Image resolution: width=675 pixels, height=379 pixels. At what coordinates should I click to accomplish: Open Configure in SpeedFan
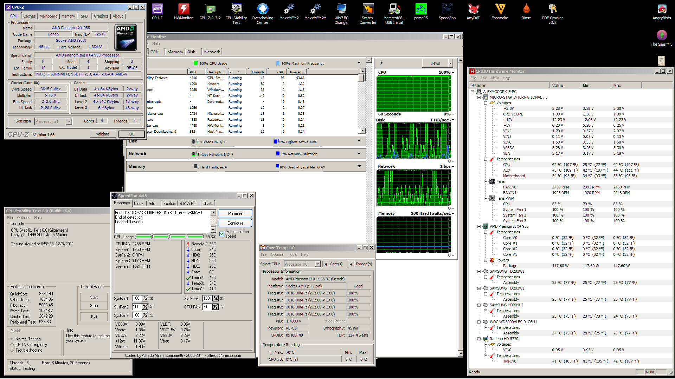tap(235, 223)
